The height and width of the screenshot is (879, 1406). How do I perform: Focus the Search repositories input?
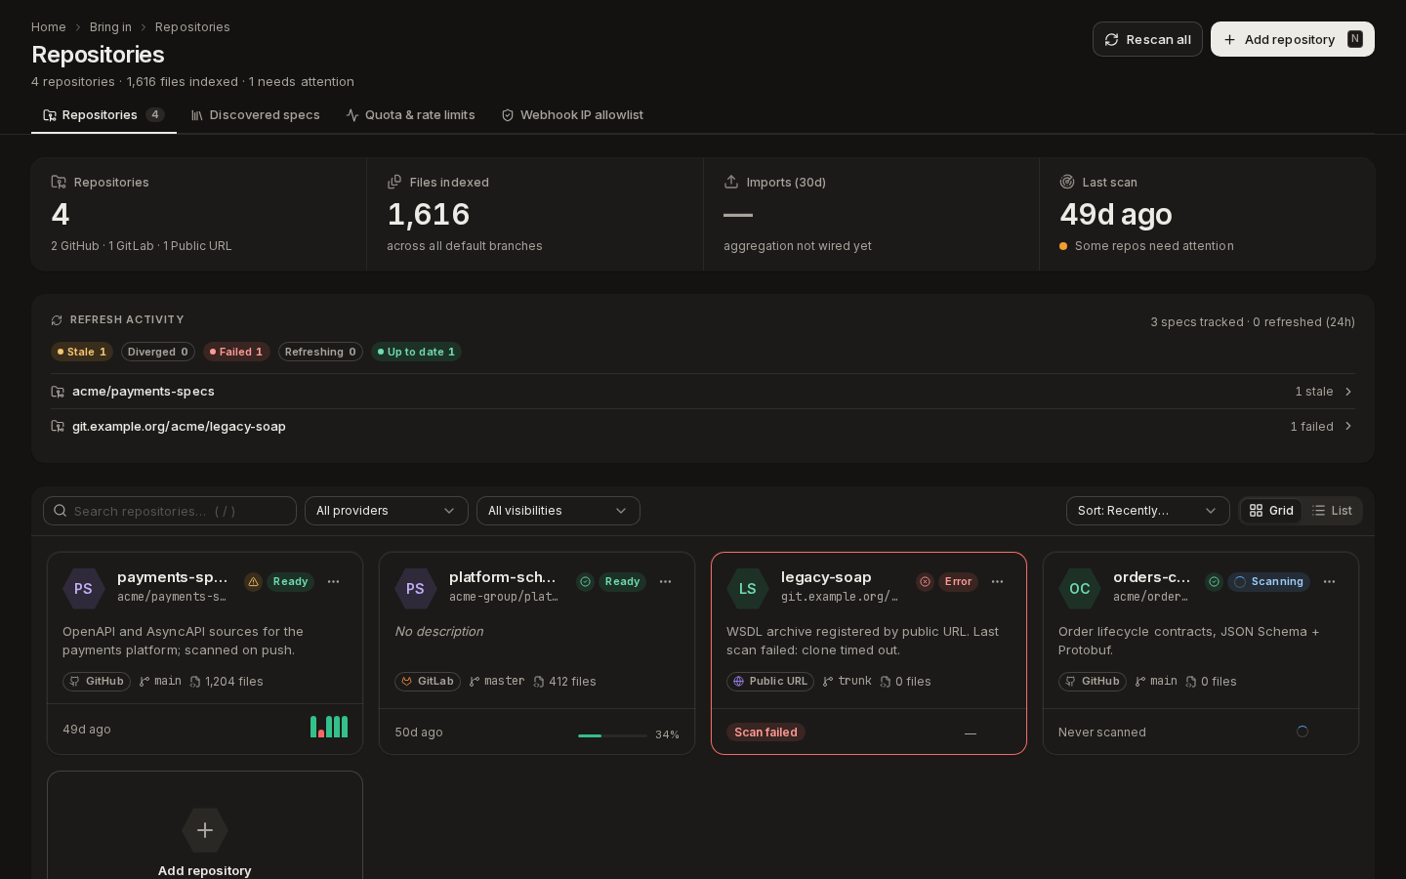point(170,511)
